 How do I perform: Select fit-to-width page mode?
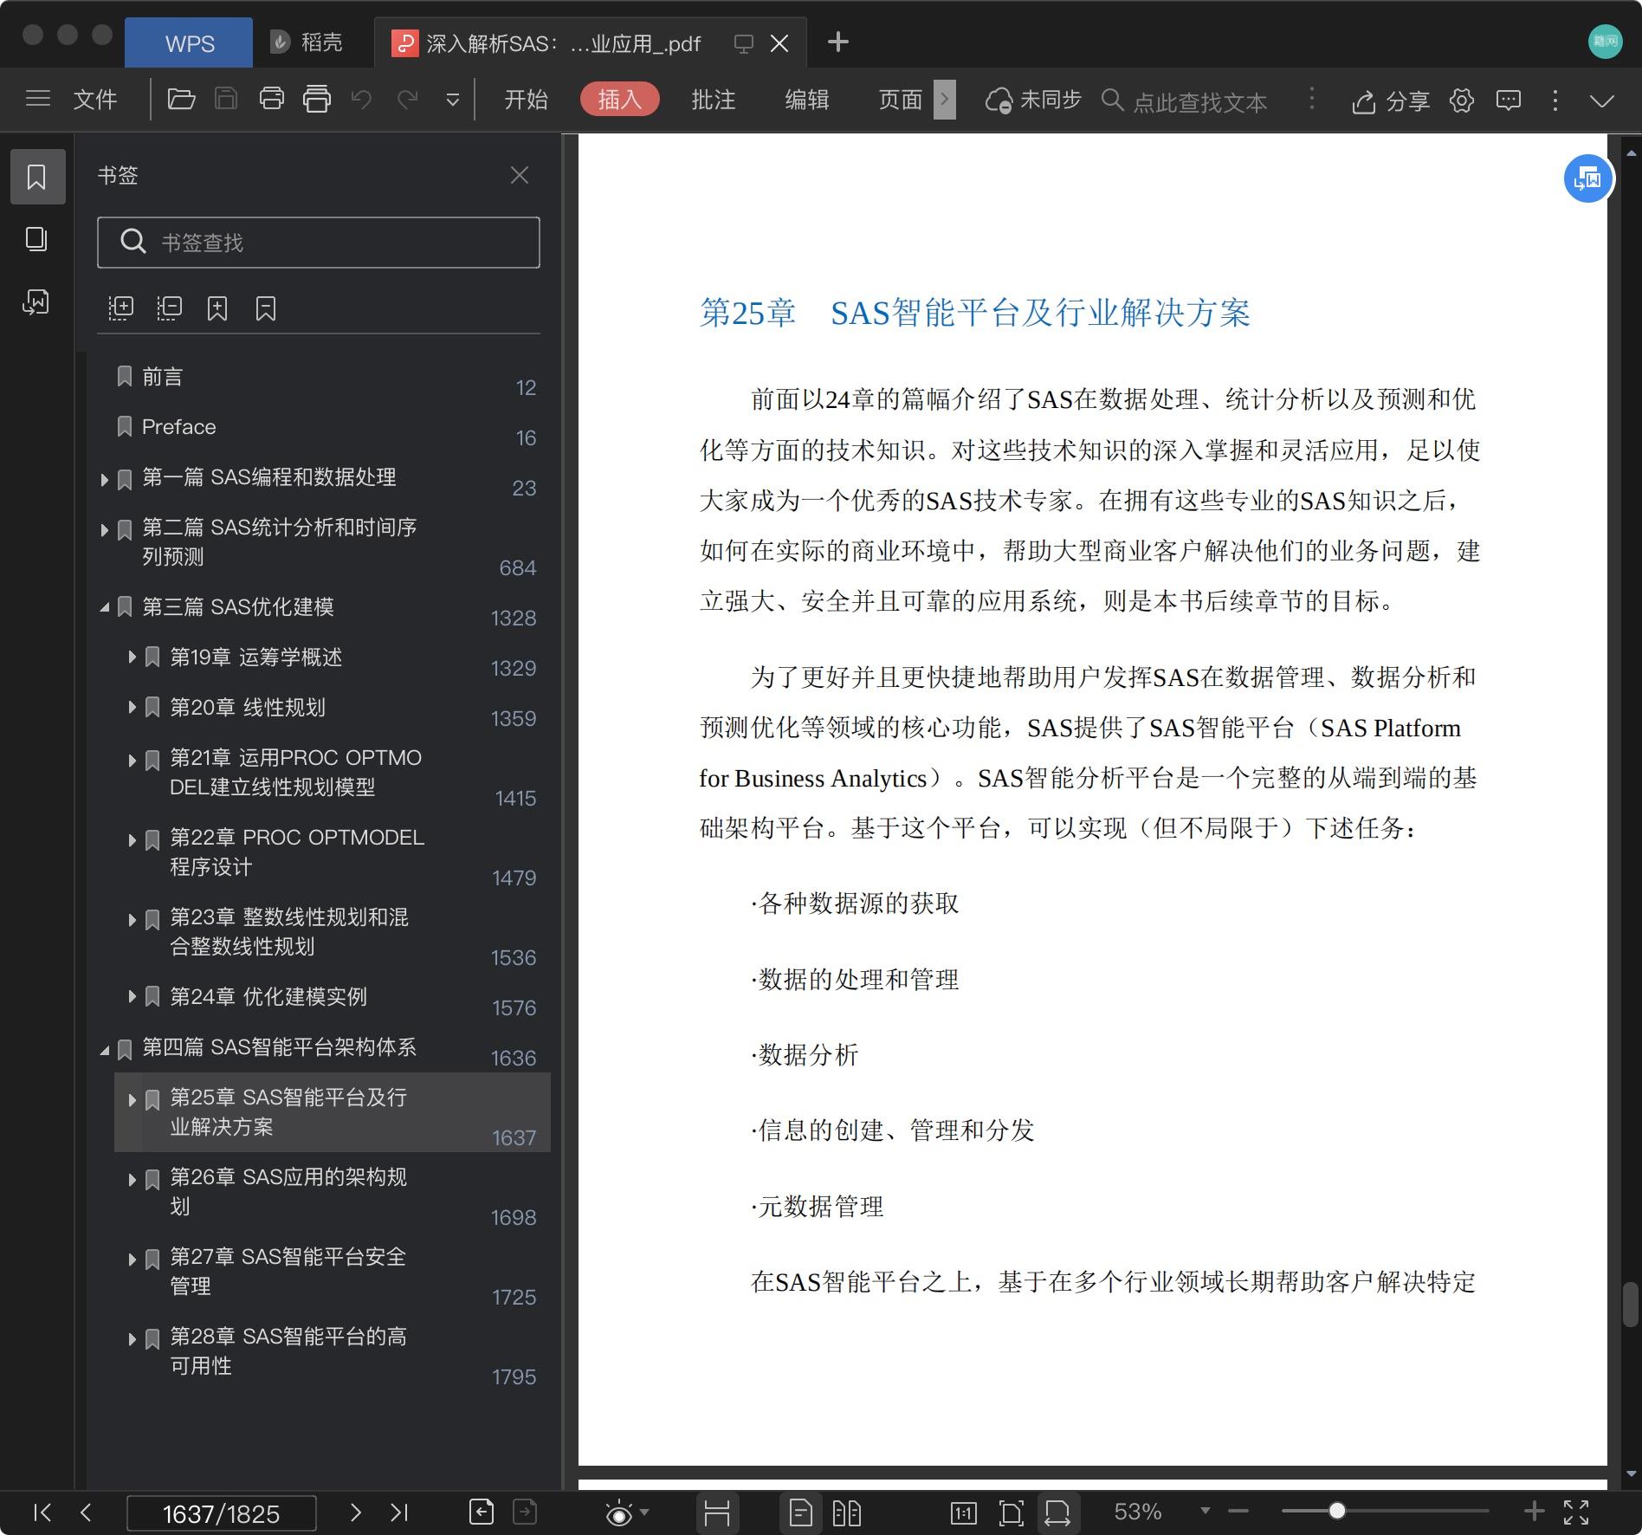tap(1059, 1513)
